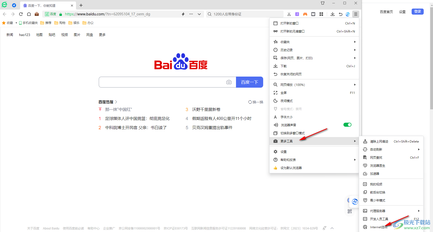
Task: Click the blue floating assistant icon
Action: click(x=355, y=202)
